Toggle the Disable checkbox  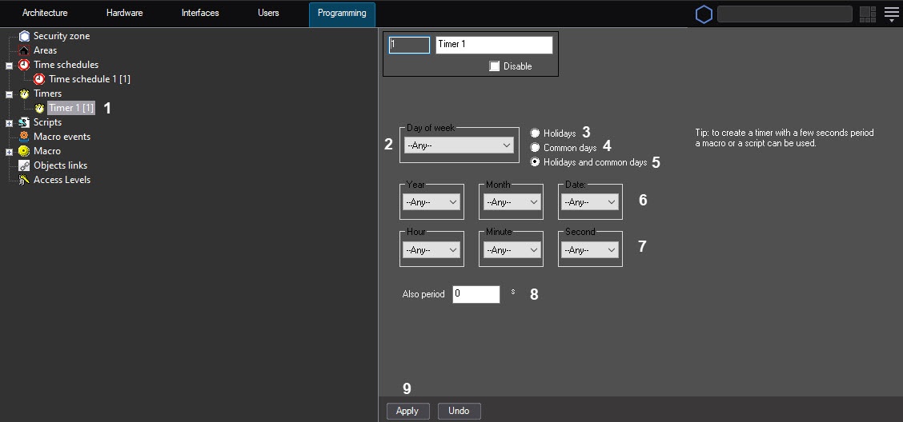point(494,66)
